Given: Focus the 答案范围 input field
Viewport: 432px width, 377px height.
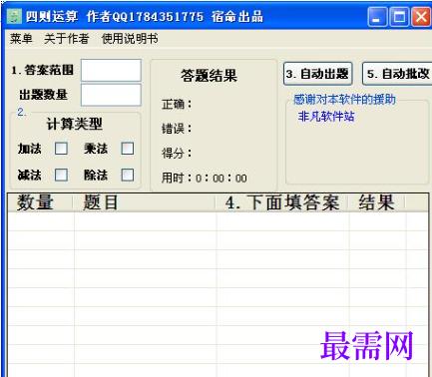Looking at the screenshot, I should pyautogui.click(x=111, y=70).
